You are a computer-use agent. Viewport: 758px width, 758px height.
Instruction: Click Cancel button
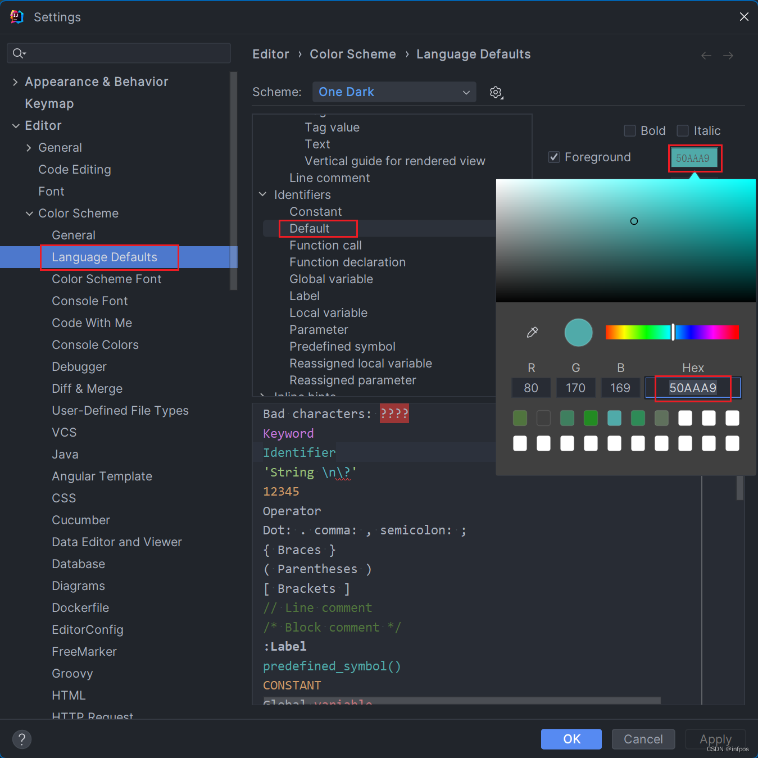point(643,739)
